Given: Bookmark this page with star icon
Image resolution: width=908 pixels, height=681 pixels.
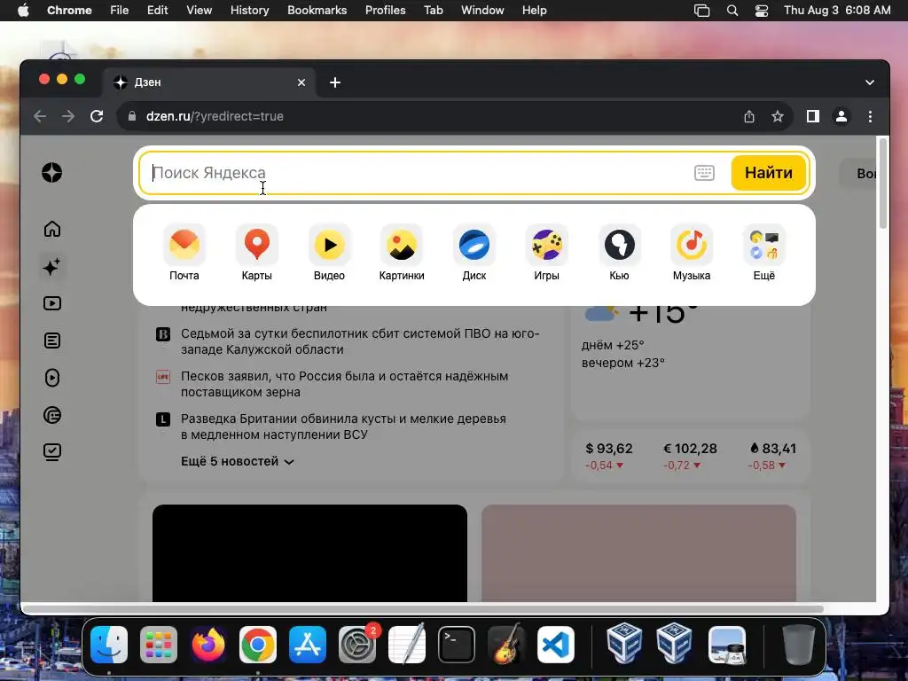Looking at the screenshot, I should [x=778, y=116].
